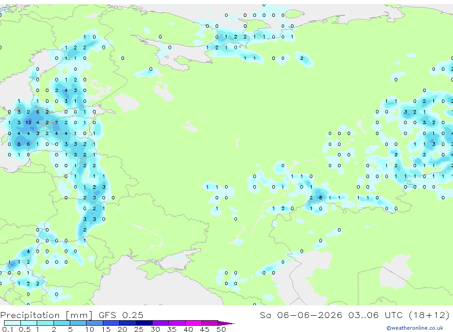Click the '03..06 UTC' time label
The width and height of the screenshot is (453, 332).
pos(376,315)
